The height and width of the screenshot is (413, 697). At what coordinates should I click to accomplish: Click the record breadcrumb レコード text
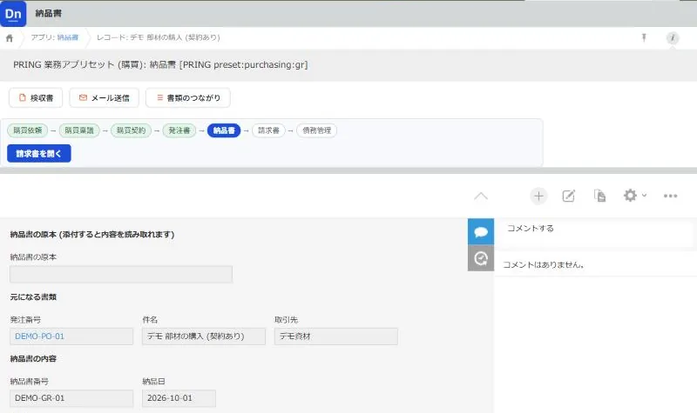[159, 37]
